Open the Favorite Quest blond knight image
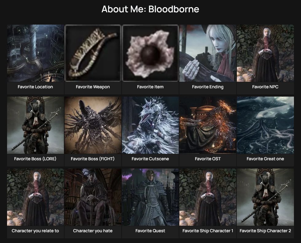 coord(150,197)
